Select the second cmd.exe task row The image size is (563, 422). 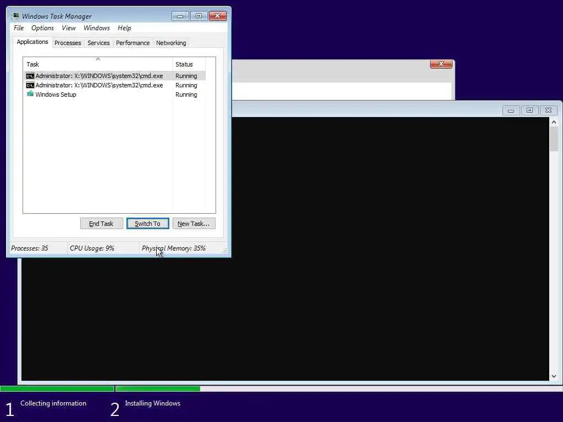115,85
